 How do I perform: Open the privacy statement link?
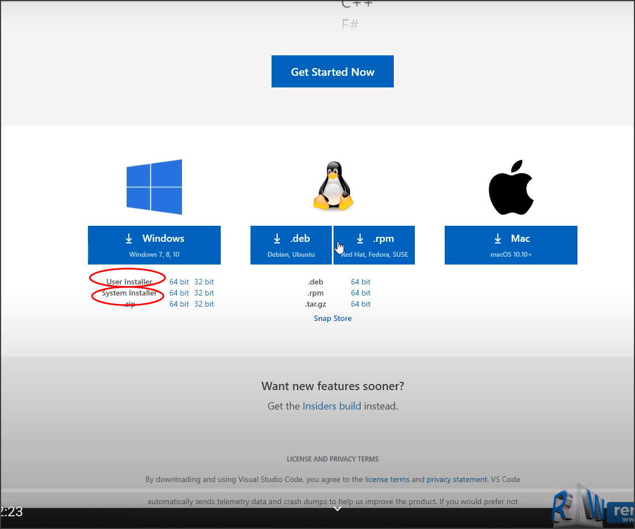[457, 479]
